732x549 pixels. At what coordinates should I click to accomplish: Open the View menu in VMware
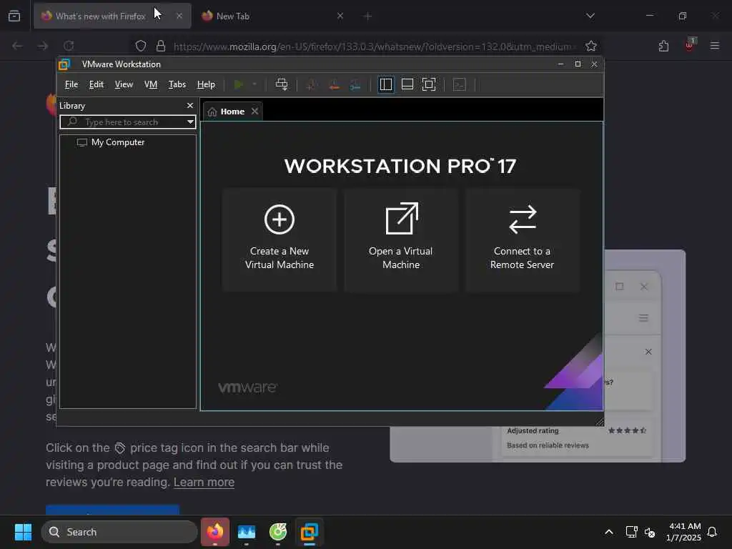pyautogui.click(x=124, y=84)
